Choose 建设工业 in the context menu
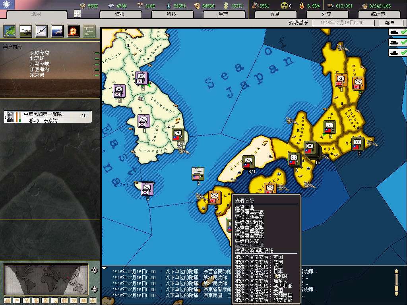The height and width of the screenshot is (305, 407). (x=244, y=207)
